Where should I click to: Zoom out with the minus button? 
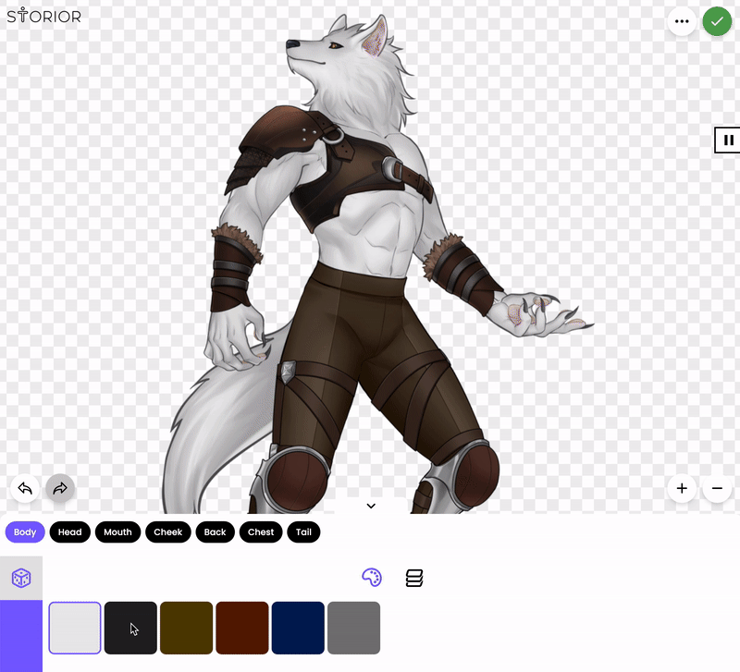point(717,488)
